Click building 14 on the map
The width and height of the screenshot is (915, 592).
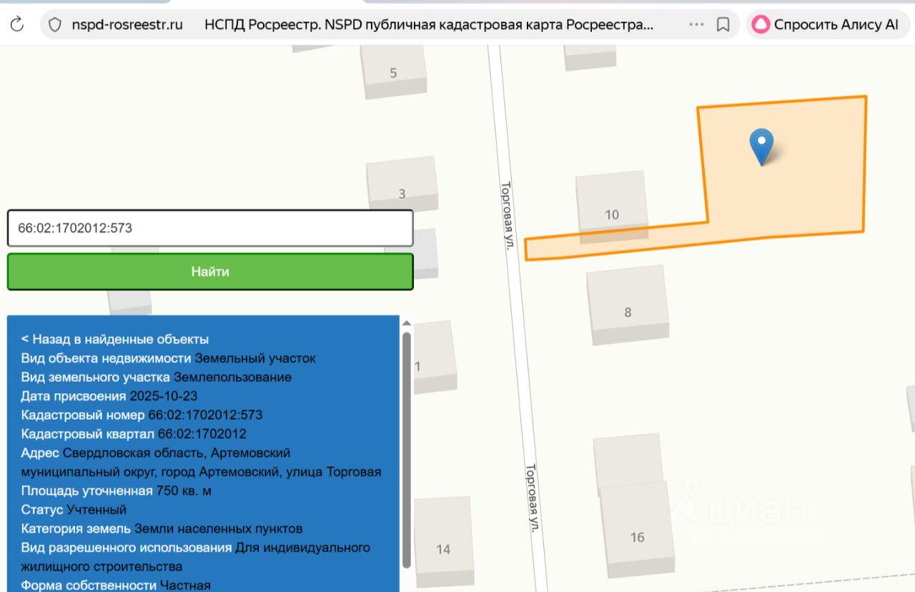(443, 543)
